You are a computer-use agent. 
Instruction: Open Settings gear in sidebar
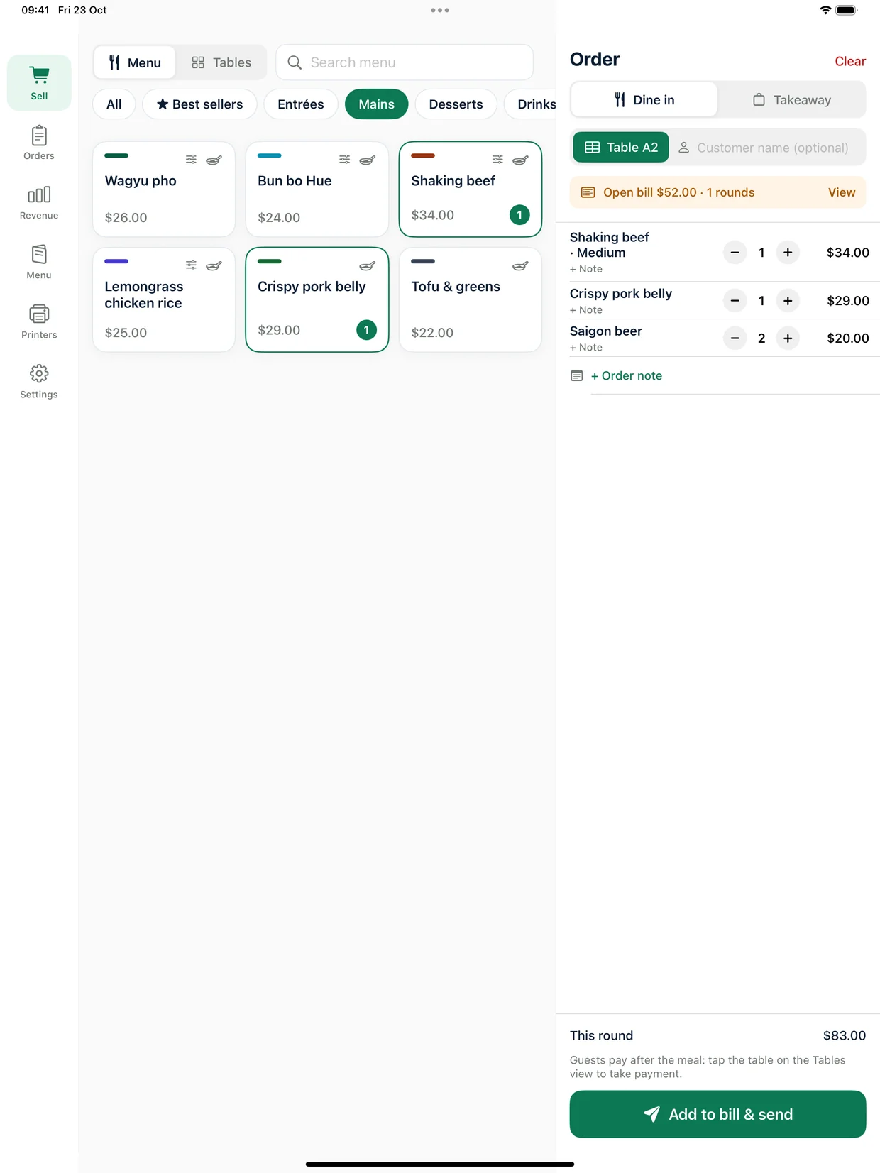(x=39, y=381)
